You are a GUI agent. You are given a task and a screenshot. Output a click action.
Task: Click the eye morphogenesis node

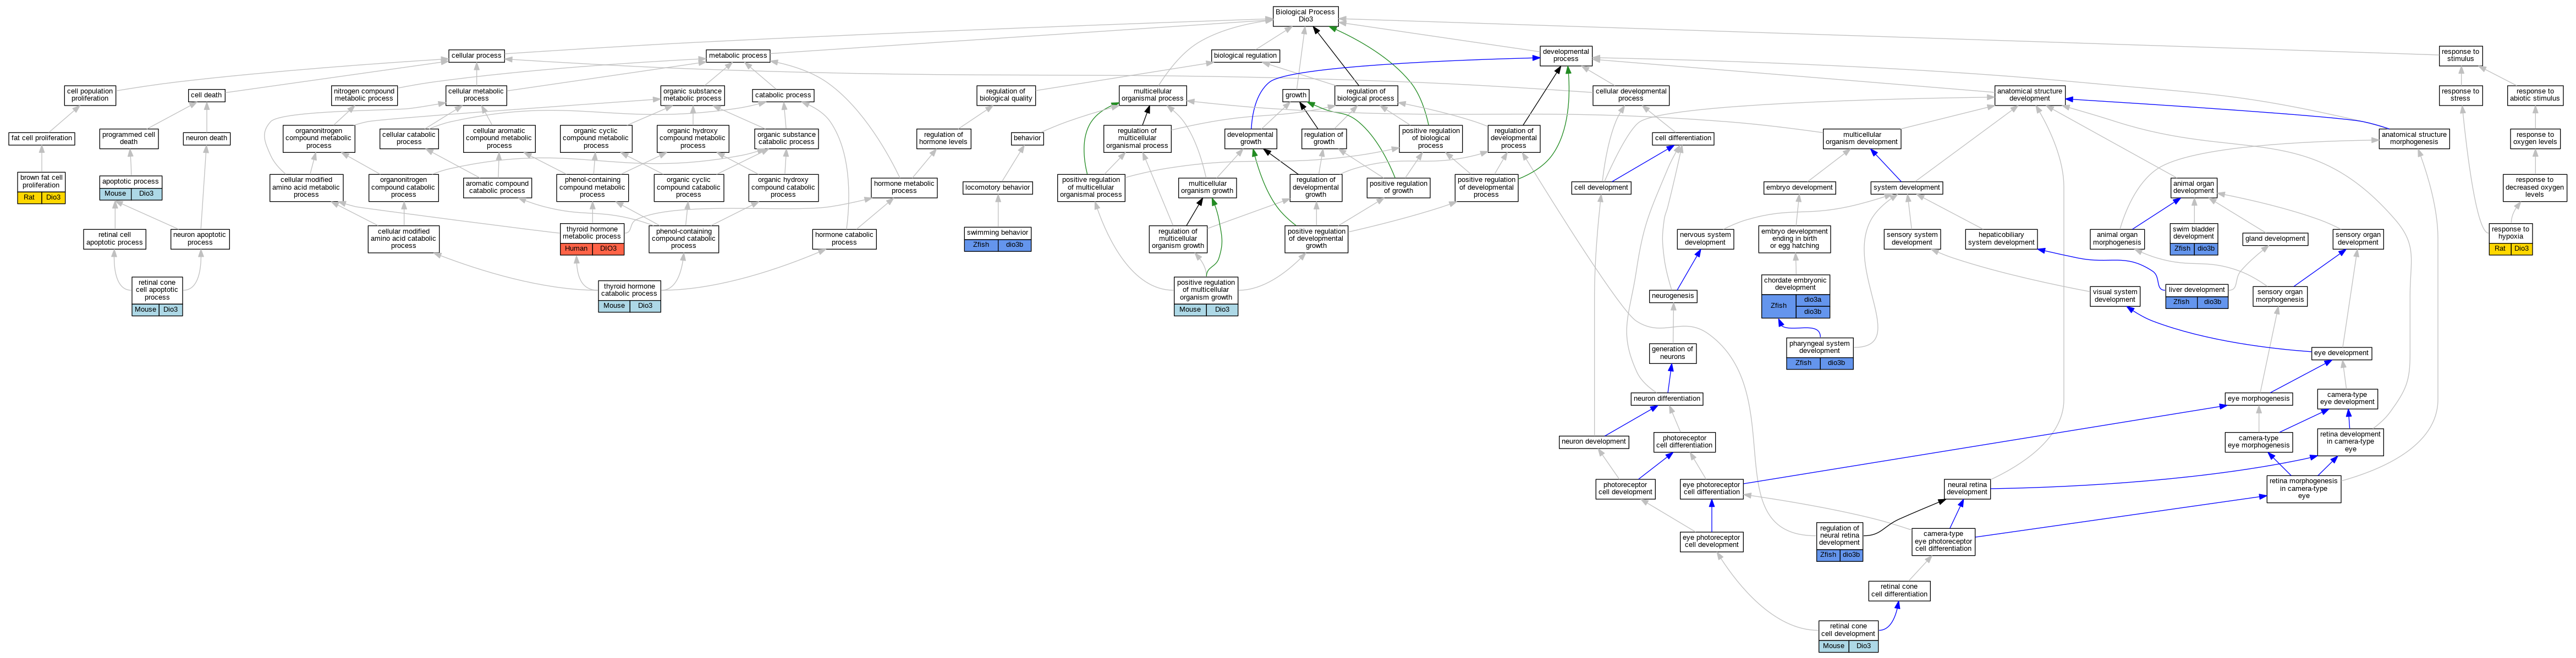point(2258,399)
